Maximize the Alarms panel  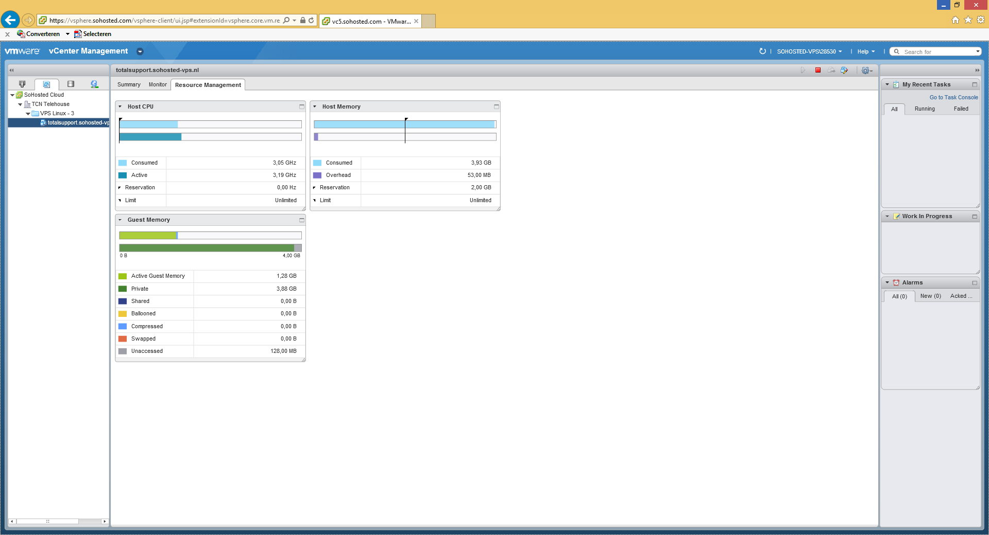tap(975, 282)
